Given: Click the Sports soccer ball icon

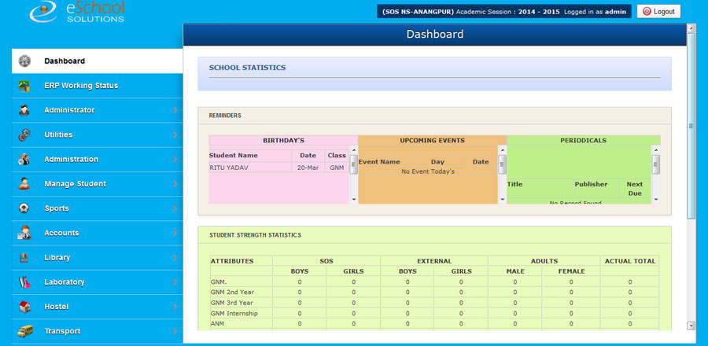Looking at the screenshot, I should (x=24, y=208).
